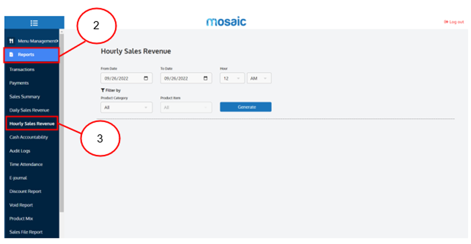The height and width of the screenshot is (244, 471).
Task: Expand the Menu Management chevron
Action: click(57, 41)
